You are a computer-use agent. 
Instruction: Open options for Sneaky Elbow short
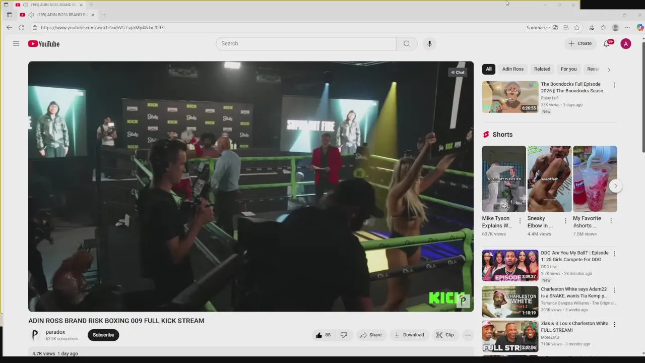565,221
